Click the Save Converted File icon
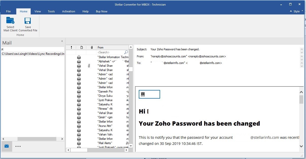The width and height of the screenshot is (306, 159). tap(28, 21)
